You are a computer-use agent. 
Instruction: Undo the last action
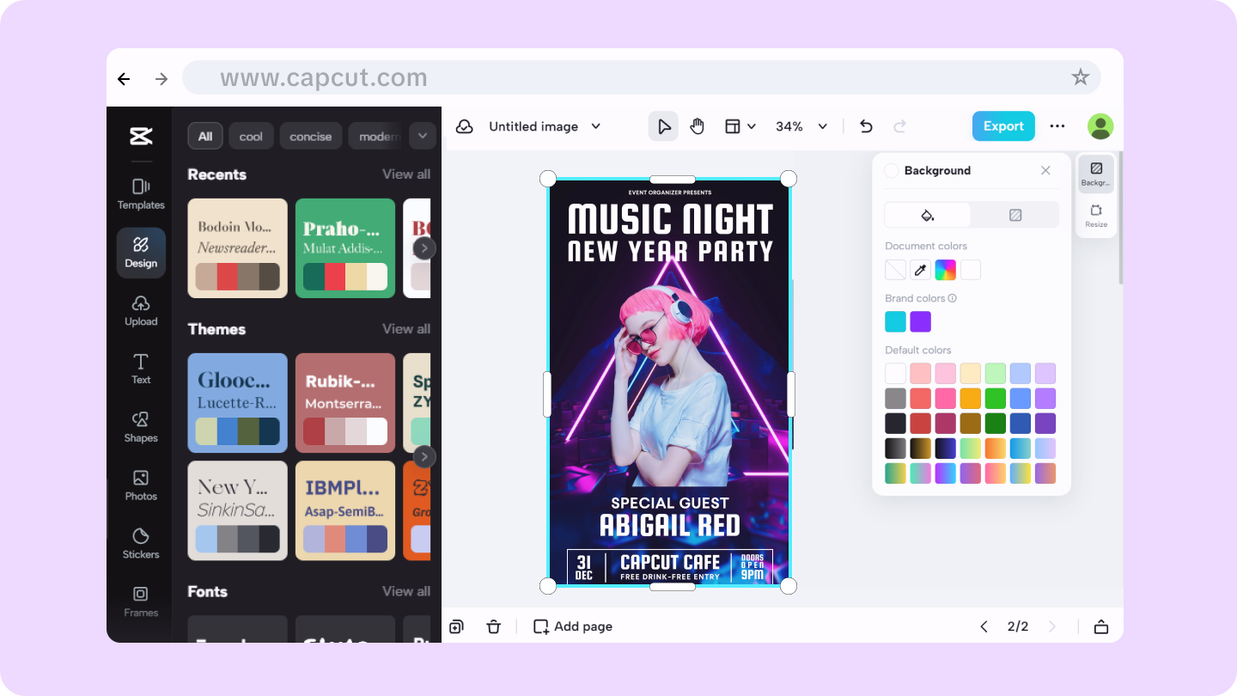(x=866, y=125)
